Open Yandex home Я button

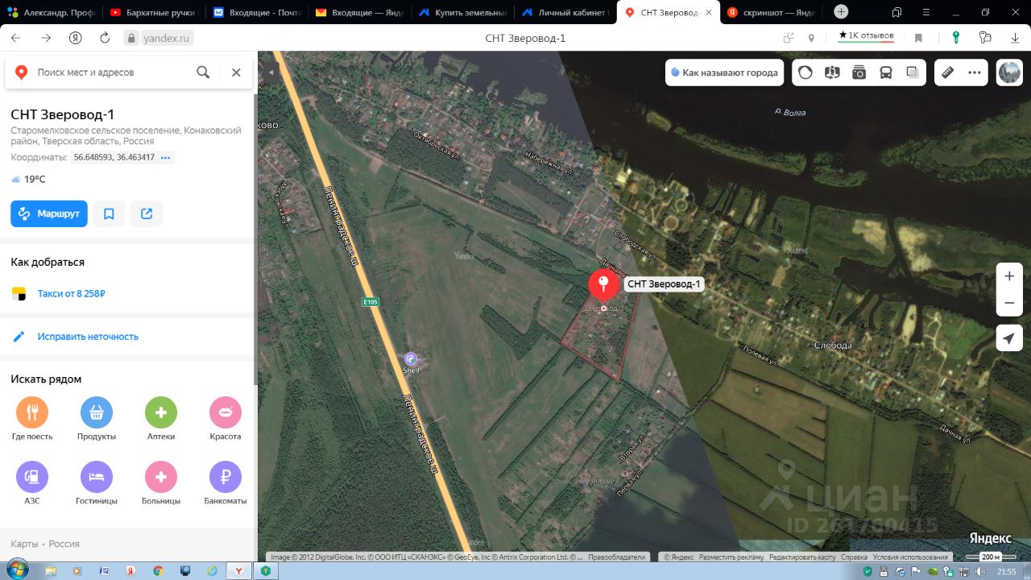click(76, 38)
